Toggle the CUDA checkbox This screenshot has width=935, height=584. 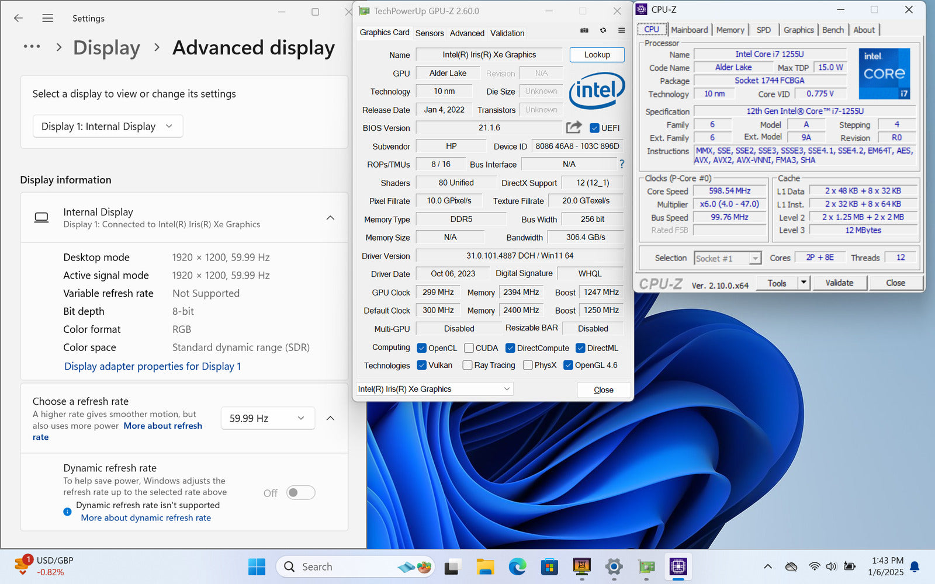click(469, 348)
